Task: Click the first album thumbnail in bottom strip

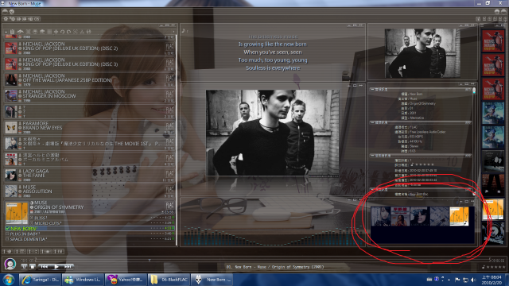Action: point(381,216)
